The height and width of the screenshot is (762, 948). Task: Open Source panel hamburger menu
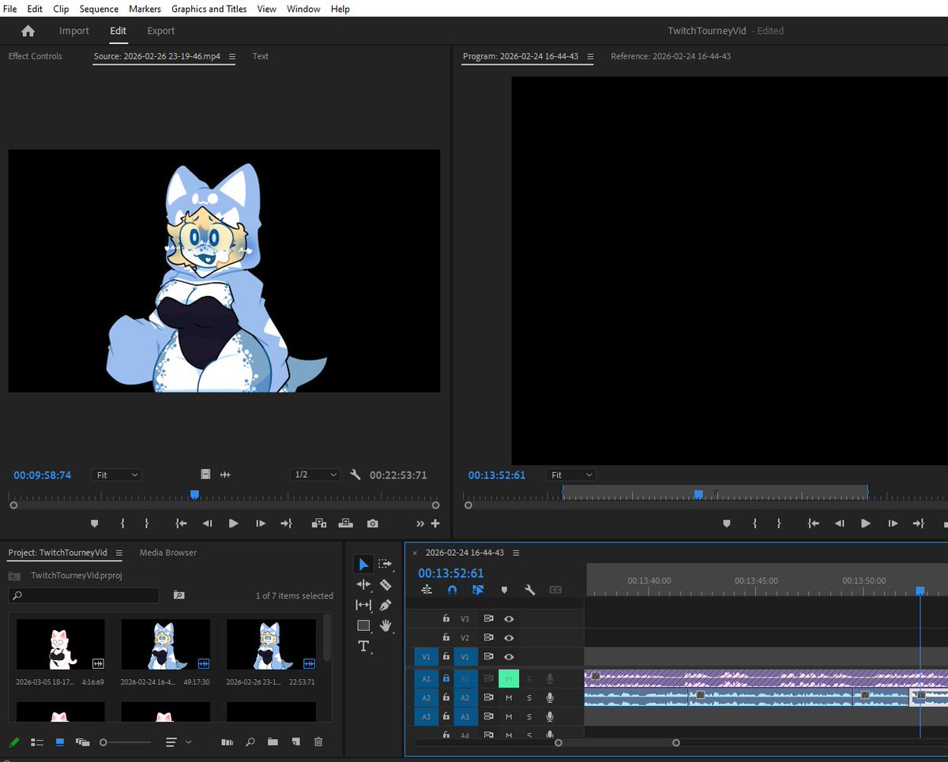(231, 56)
